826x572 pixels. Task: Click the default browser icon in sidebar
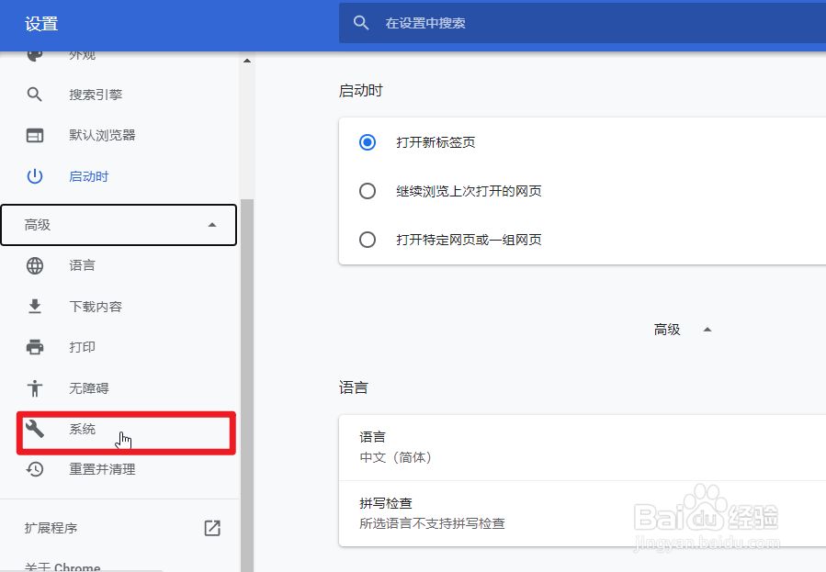point(34,135)
